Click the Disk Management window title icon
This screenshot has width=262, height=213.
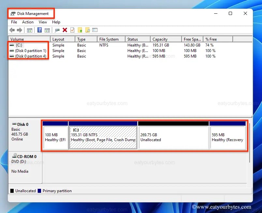coord(13,13)
